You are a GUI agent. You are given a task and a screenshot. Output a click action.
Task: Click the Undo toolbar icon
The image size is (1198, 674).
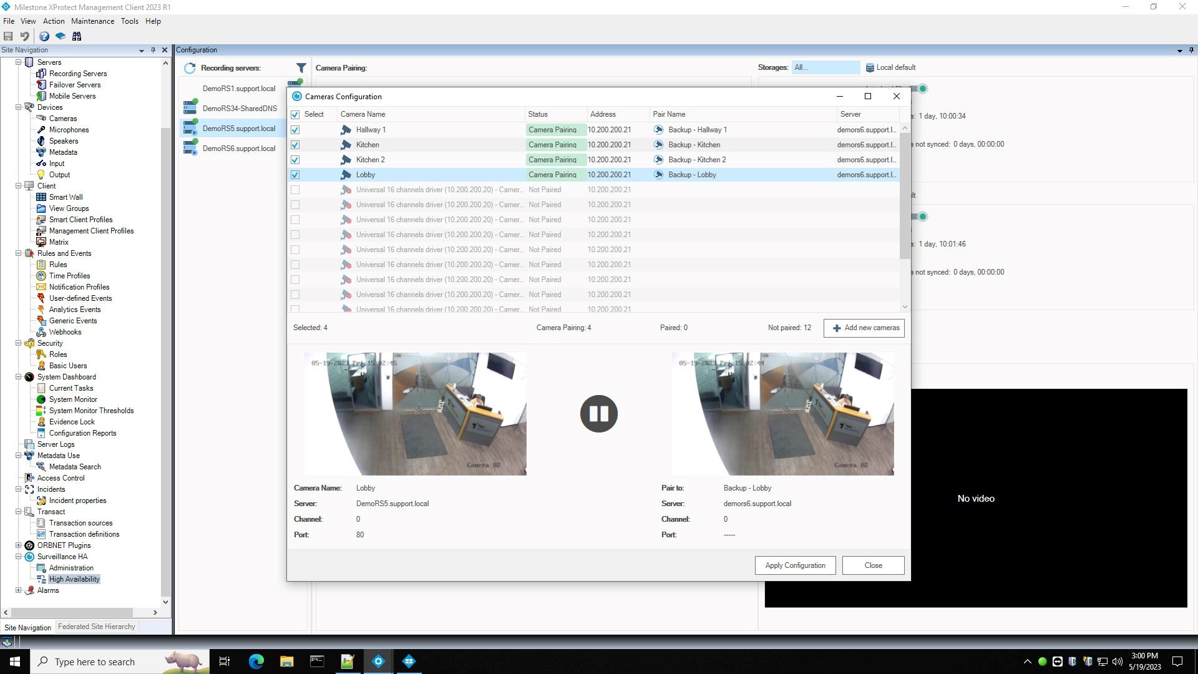tap(24, 36)
